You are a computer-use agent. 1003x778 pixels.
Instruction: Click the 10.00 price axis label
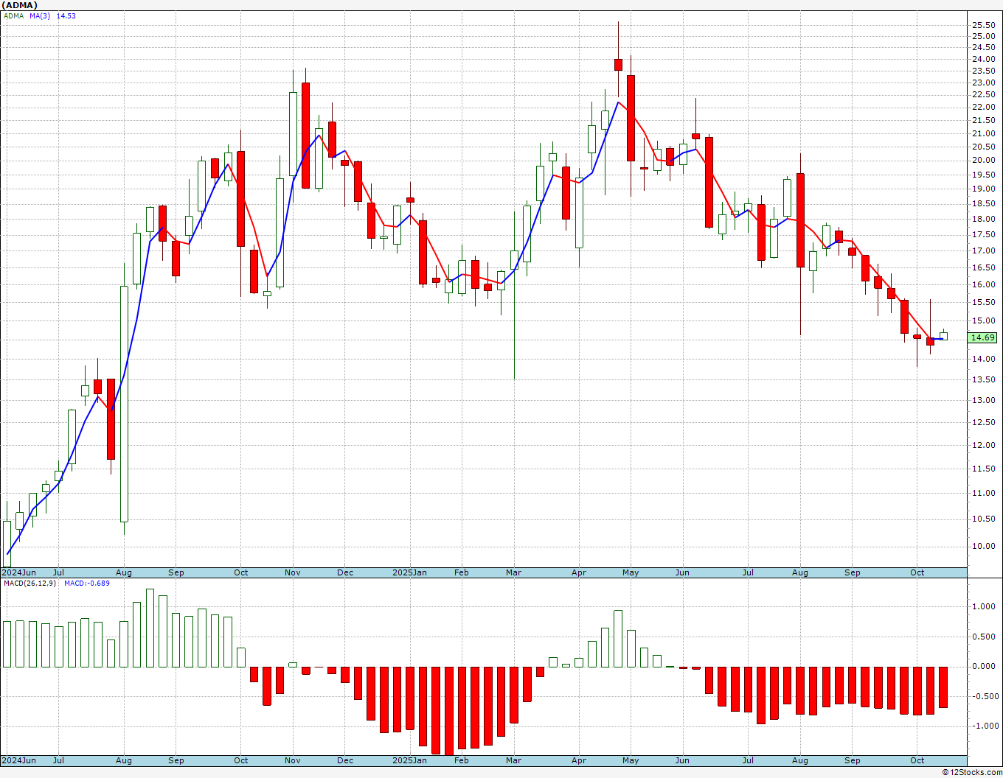point(983,546)
